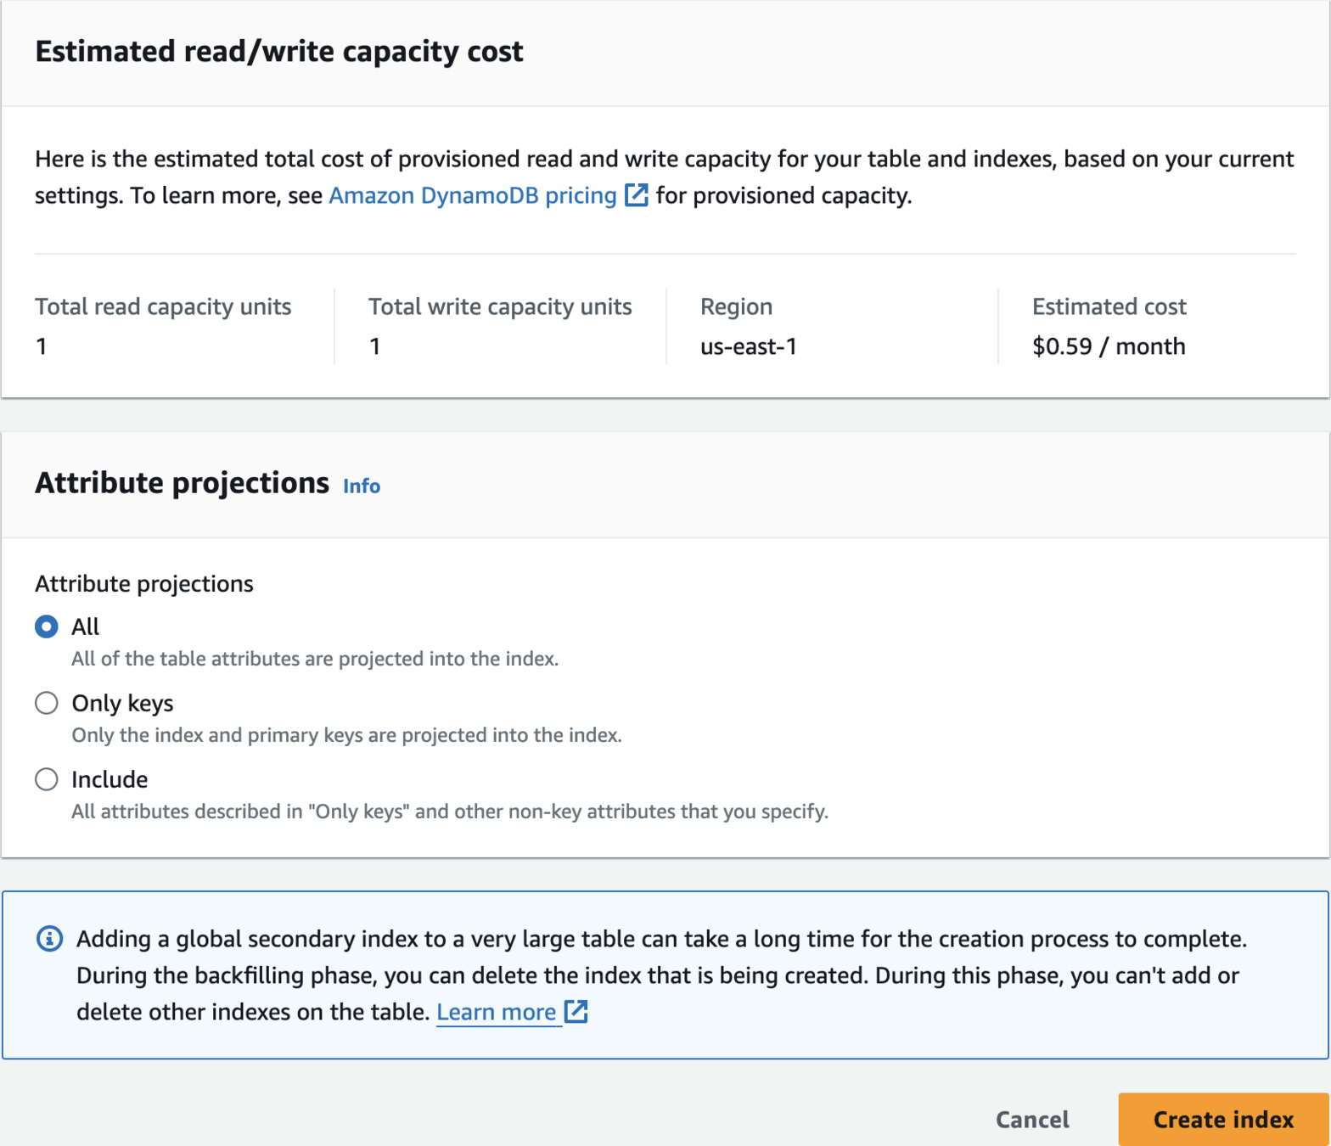Viewport: 1331px width, 1146px height.
Task: Select the Include radio button
Action: pos(47,779)
